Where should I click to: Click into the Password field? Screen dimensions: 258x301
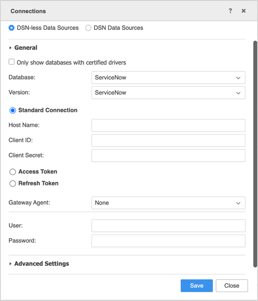(x=168, y=241)
